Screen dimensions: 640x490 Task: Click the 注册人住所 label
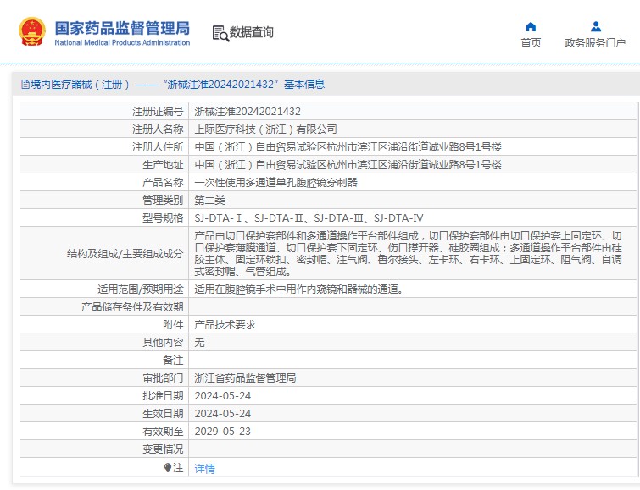[x=158, y=146]
